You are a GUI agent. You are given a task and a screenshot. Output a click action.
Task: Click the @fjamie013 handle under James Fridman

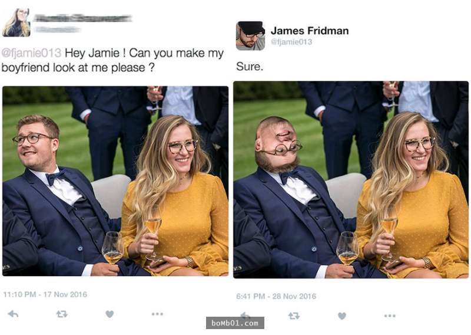click(291, 42)
